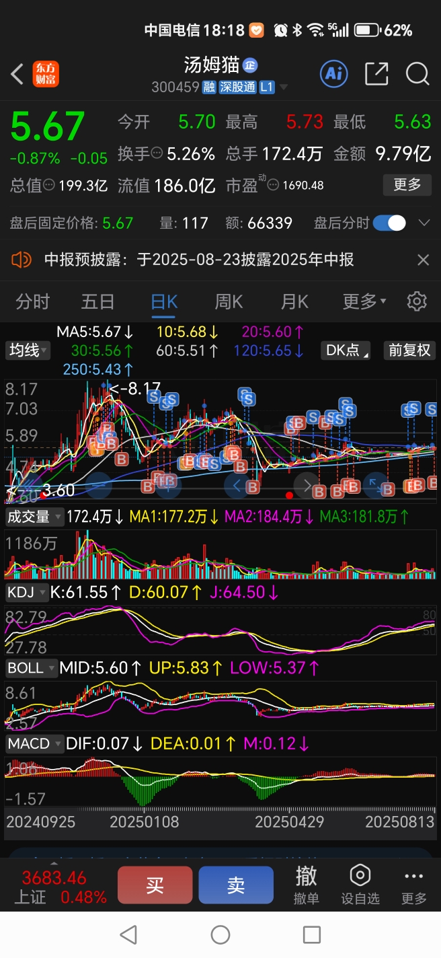Viewport: 441px width, 958px height.
Task: Tap Android back navigation triangle
Action: pos(128,934)
